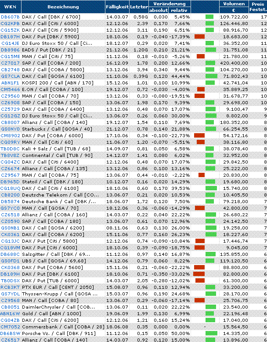The height and width of the screenshot is (342, 267).
Task: Open WKN link CK0368
Action: pos(10,267)
